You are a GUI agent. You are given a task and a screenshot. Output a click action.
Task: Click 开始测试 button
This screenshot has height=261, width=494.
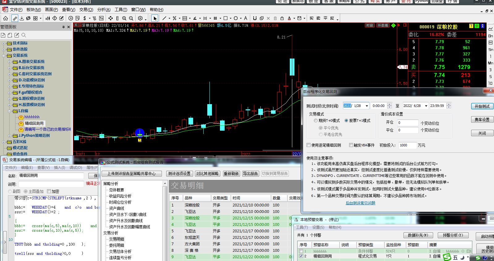482,106
